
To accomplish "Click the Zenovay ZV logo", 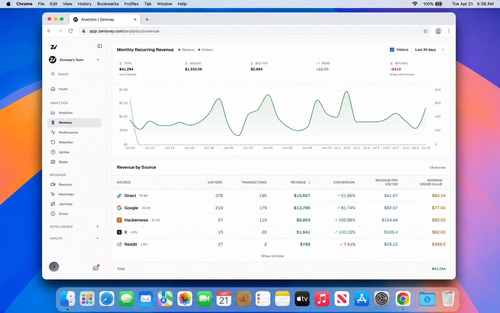I will click(x=54, y=47).
